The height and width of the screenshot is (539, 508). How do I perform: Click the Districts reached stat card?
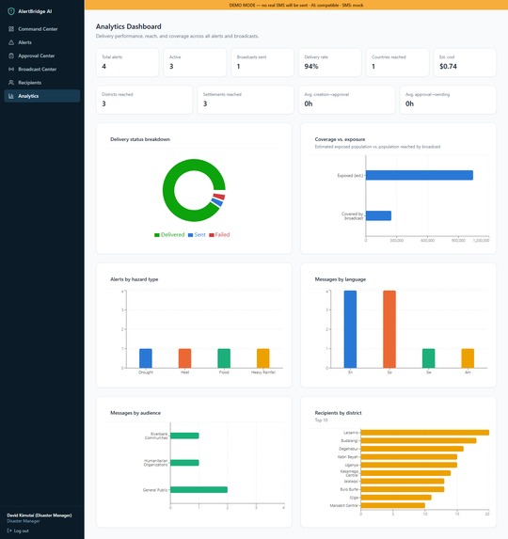[144, 100]
